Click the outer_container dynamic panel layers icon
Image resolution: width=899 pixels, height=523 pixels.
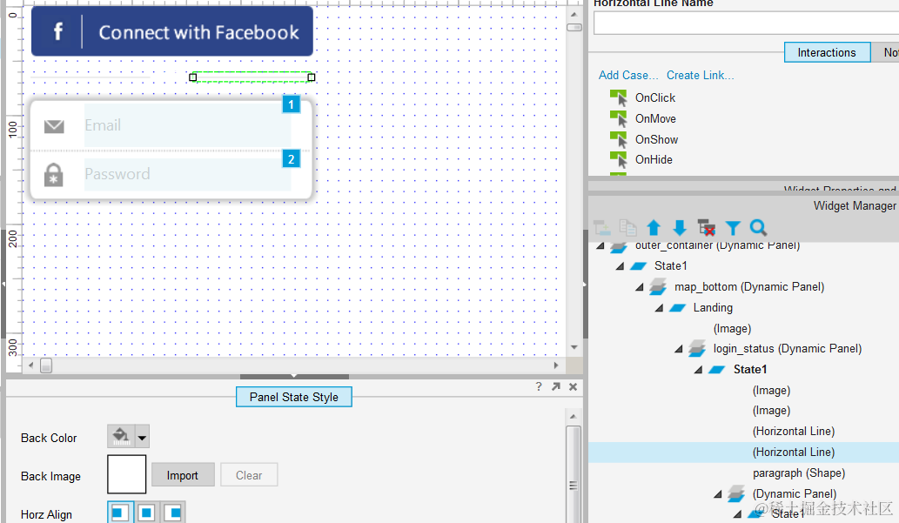[618, 246]
